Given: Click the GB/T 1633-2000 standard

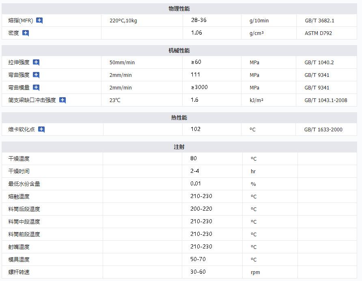Looking at the screenshot, I should [323, 130].
